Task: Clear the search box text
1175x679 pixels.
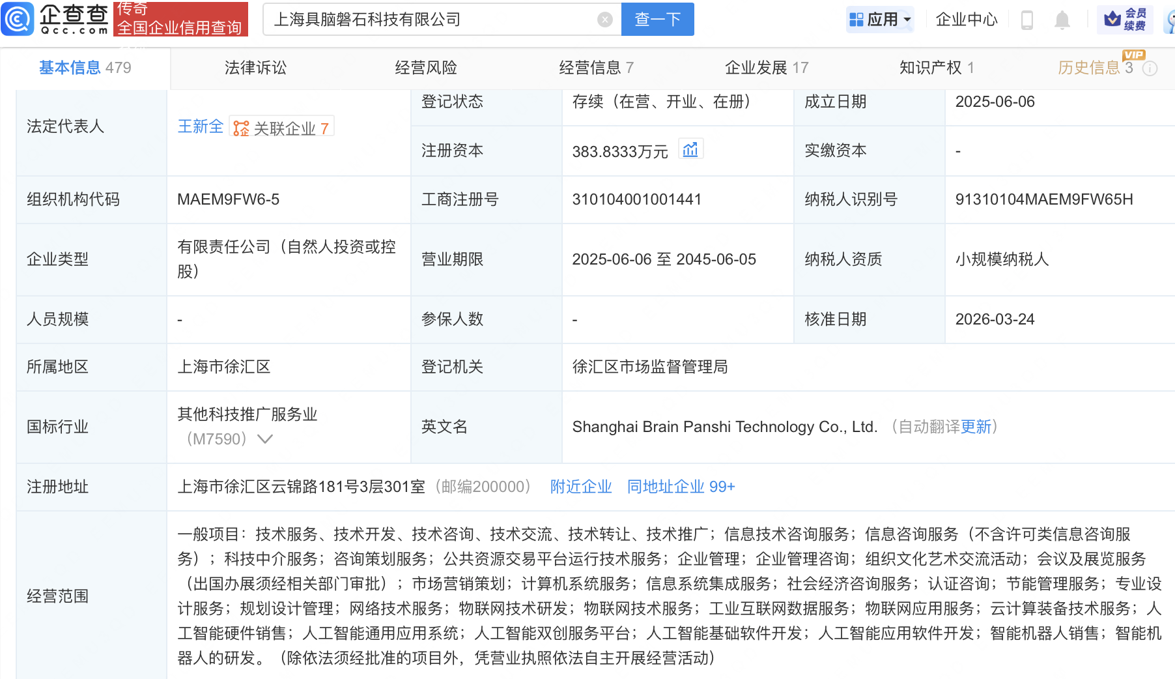Action: [x=604, y=20]
